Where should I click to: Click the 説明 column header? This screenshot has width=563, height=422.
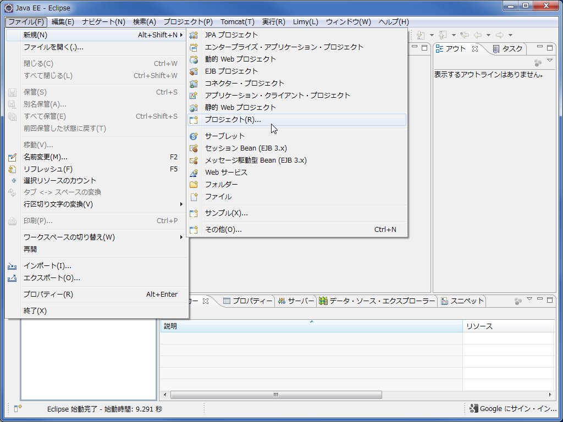pyautogui.click(x=311, y=326)
